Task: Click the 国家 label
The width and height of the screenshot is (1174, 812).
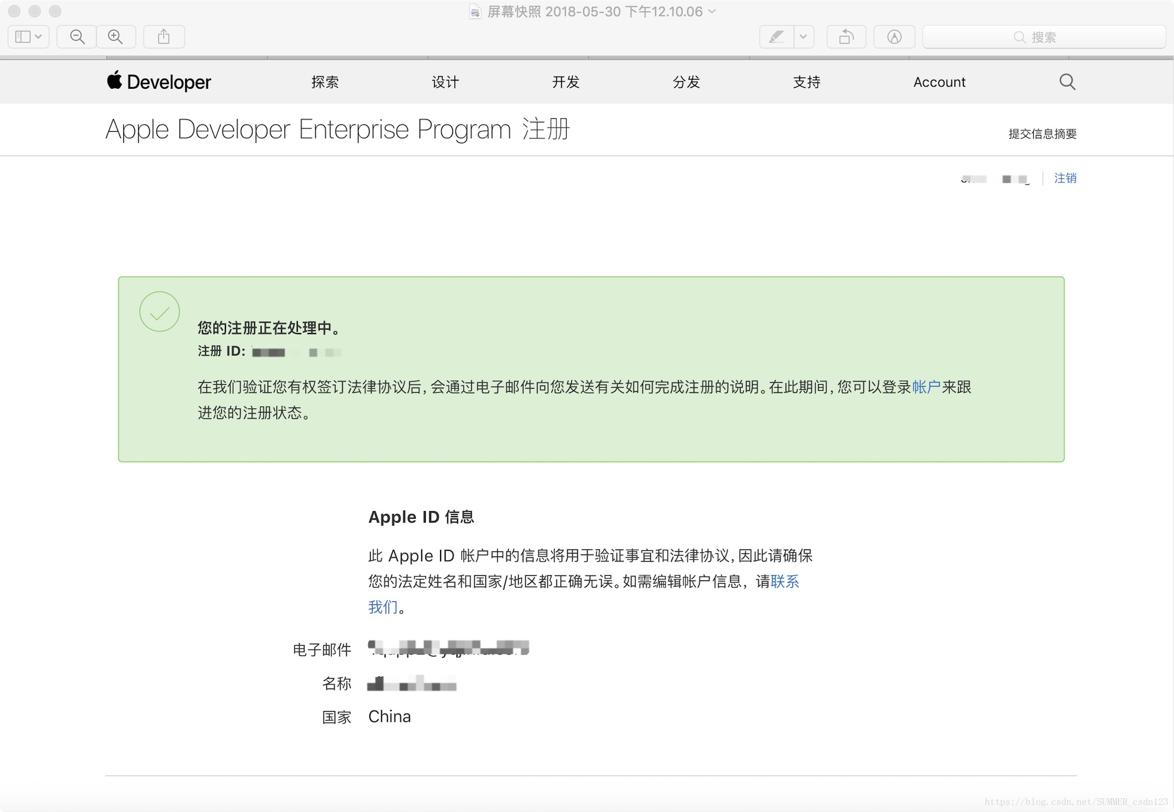Action: tap(337, 717)
